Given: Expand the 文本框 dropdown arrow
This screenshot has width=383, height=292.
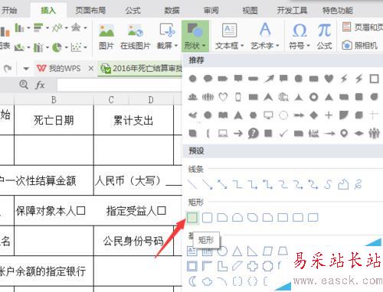Looking at the screenshot, I should coord(242,46).
